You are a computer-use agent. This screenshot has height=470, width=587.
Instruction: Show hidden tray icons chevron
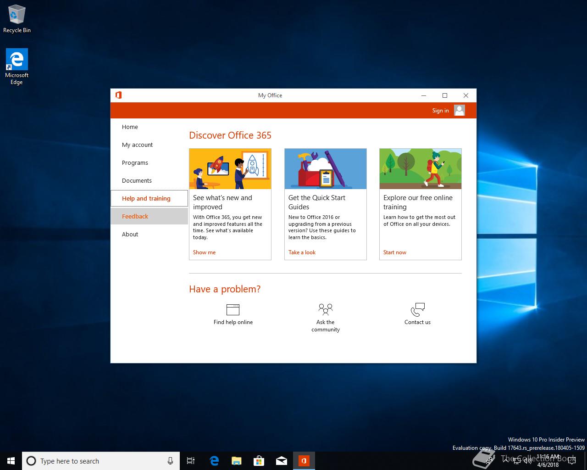point(505,461)
